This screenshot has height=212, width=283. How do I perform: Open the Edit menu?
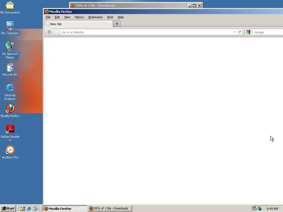coord(57,17)
